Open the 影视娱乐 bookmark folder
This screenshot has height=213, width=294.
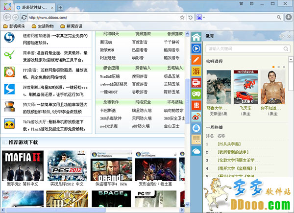pyautogui.click(x=14, y=26)
